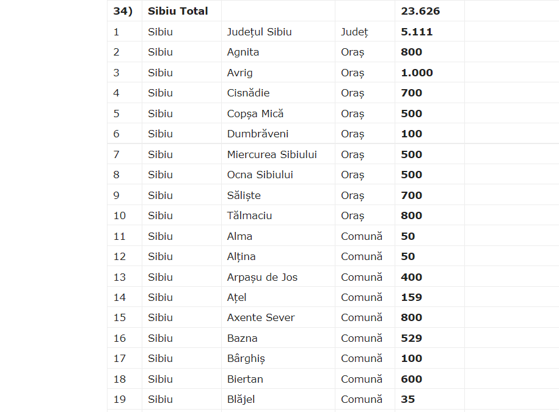Click the "Județul Sibiu" cell
Screen dimensions: 559x412
[259, 32]
